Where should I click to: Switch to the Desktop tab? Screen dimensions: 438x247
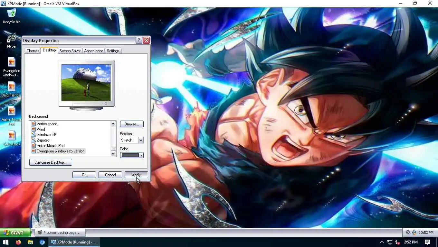[x=49, y=50]
